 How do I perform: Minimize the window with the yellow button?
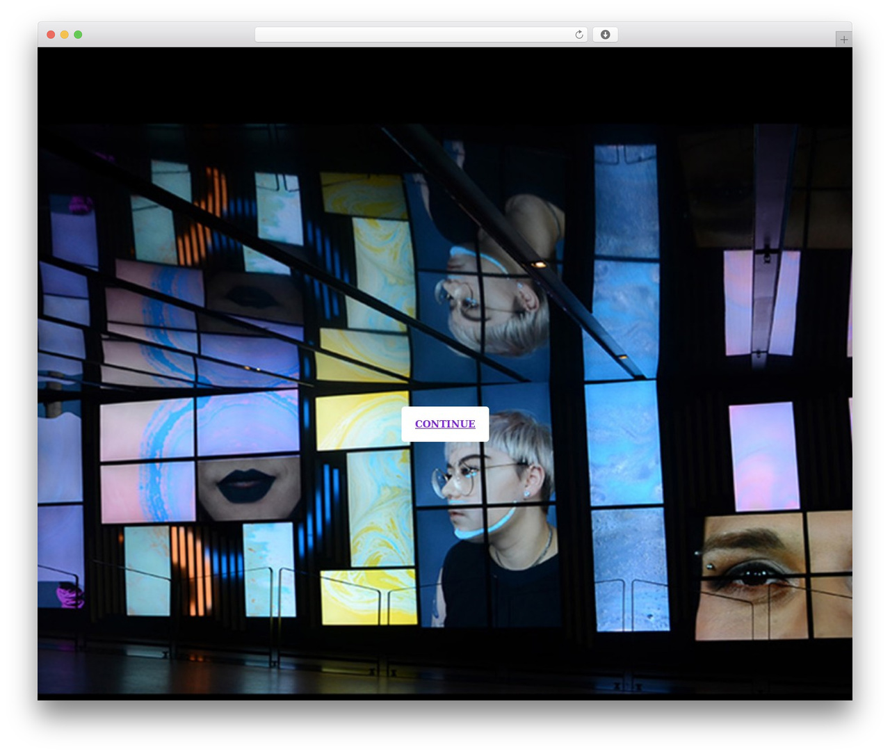[x=64, y=35]
